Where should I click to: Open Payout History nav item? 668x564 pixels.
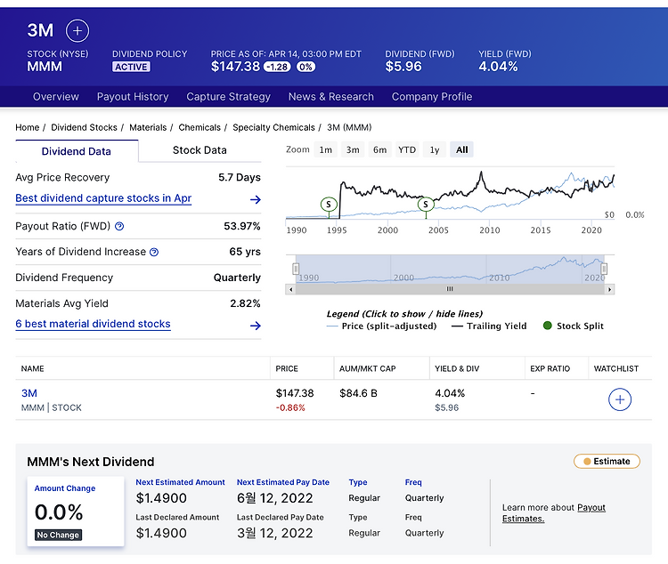point(133,97)
